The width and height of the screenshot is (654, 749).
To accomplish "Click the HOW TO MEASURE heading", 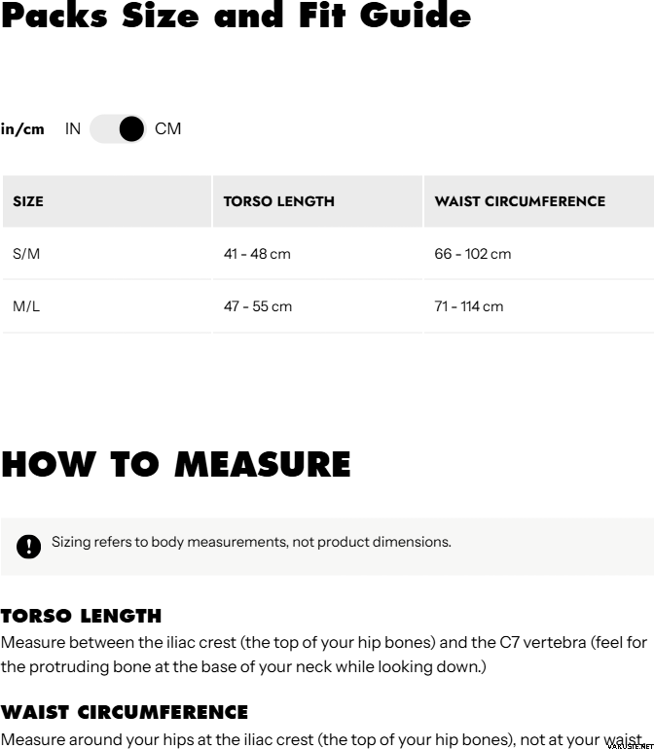I will 176,465.
